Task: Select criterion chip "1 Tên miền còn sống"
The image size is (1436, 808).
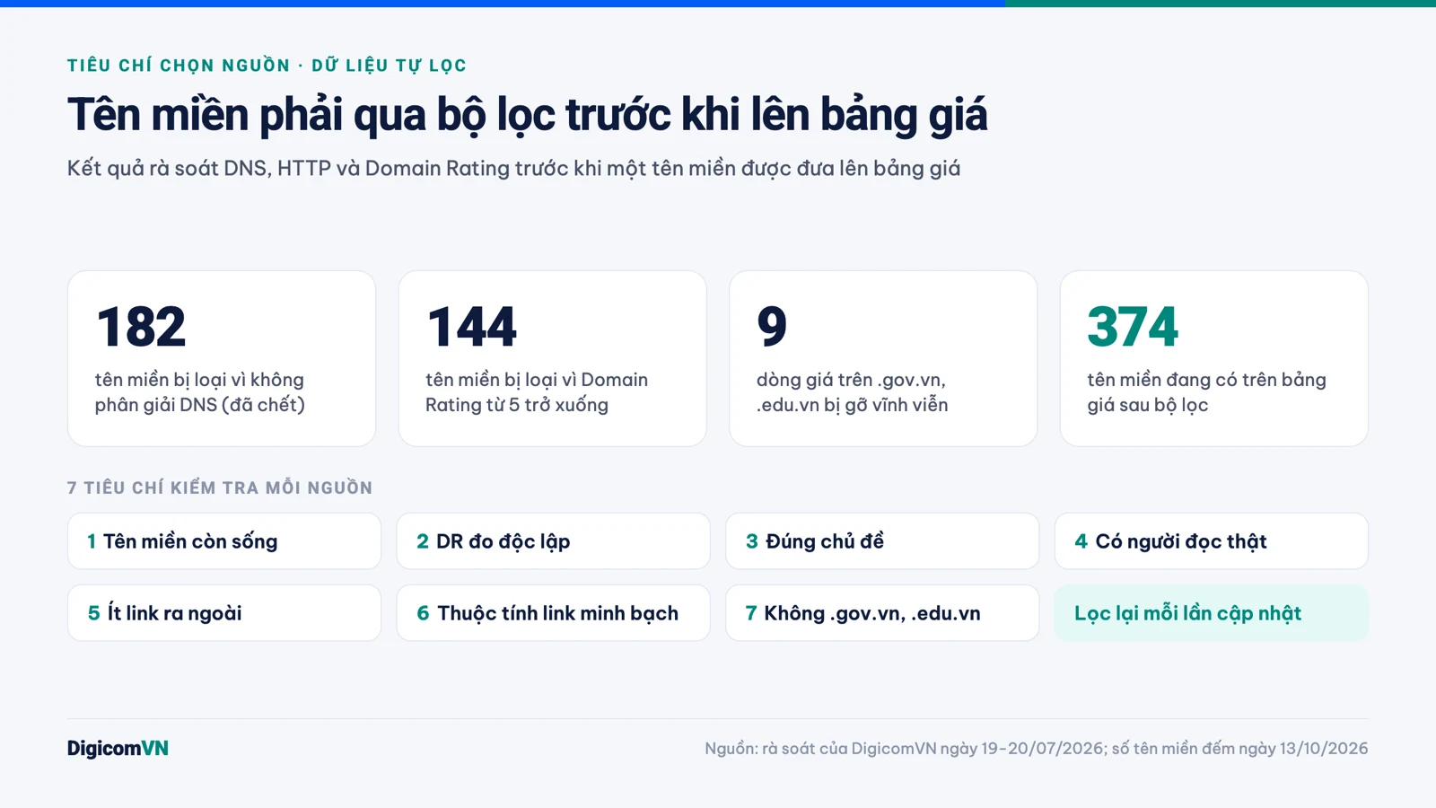Action: 224,541
